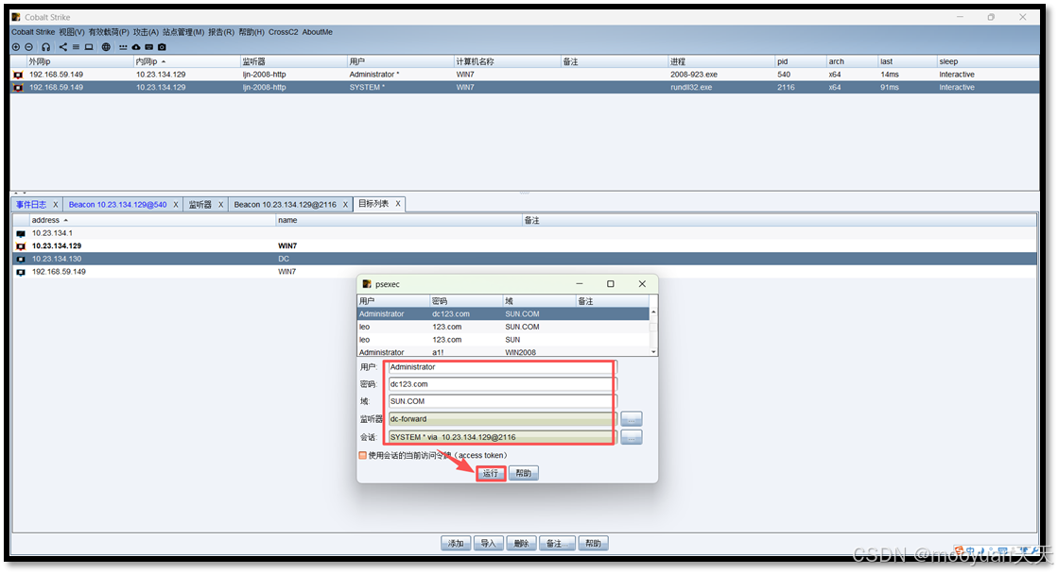Close the Beacon 10.23.134.129@540 tab
The width and height of the screenshot is (1058, 574).
click(176, 205)
